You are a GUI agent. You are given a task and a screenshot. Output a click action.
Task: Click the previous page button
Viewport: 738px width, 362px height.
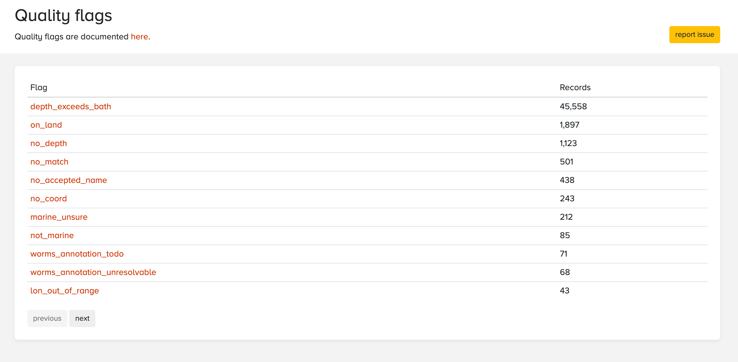[x=47, y=318]
